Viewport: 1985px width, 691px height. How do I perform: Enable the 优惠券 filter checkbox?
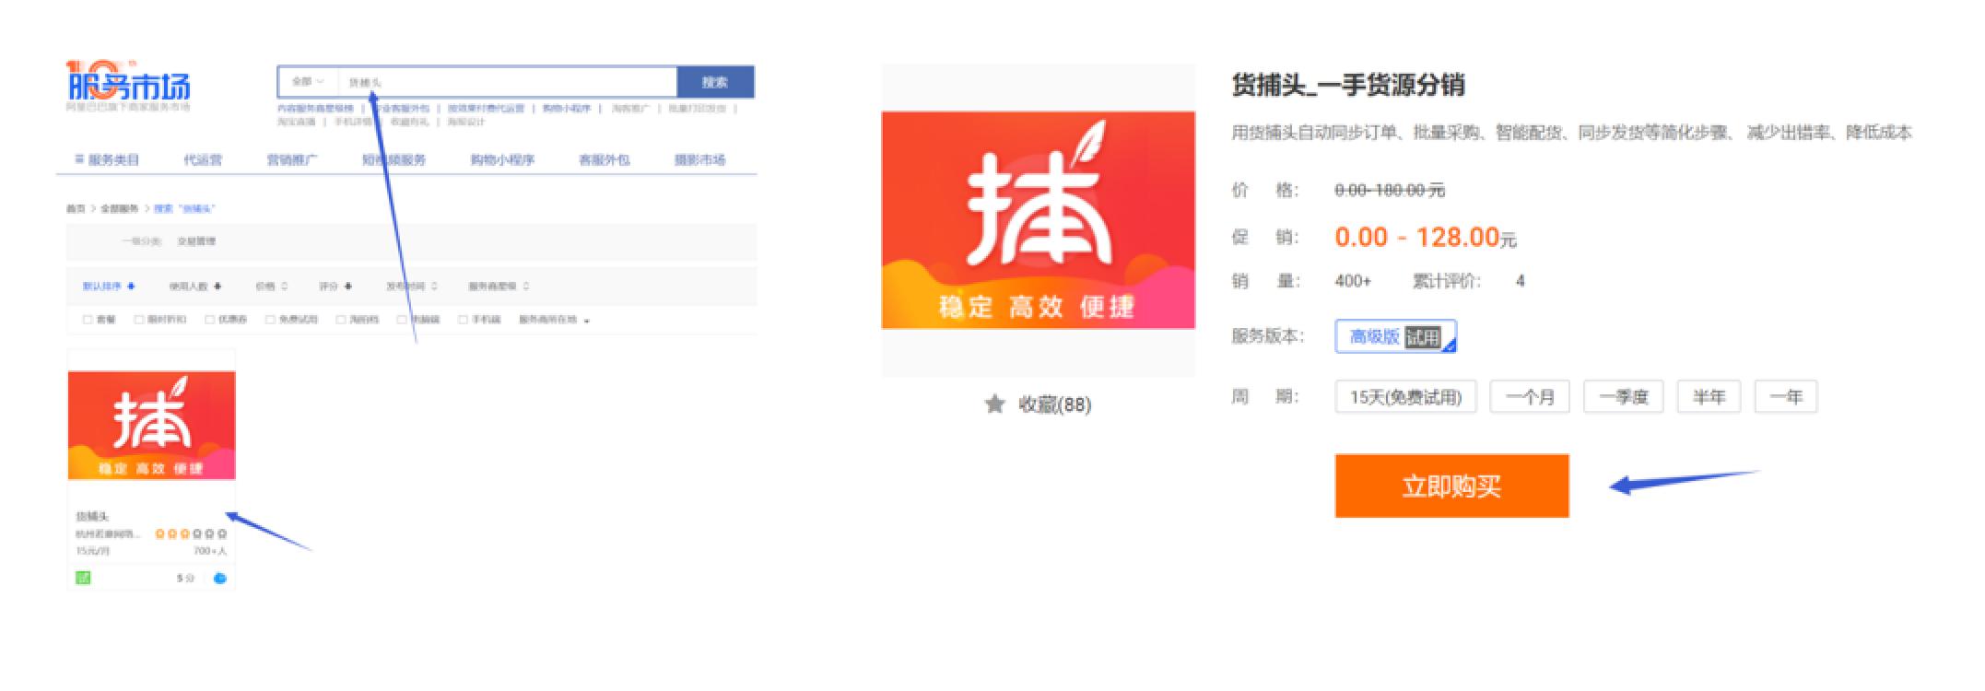pos(210,320)
